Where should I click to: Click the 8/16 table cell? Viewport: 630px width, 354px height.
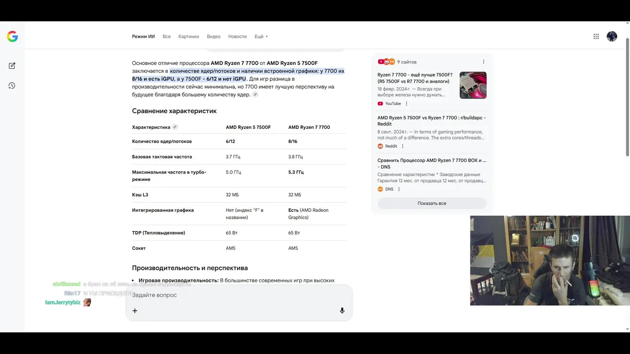click(x=293, y=142)
